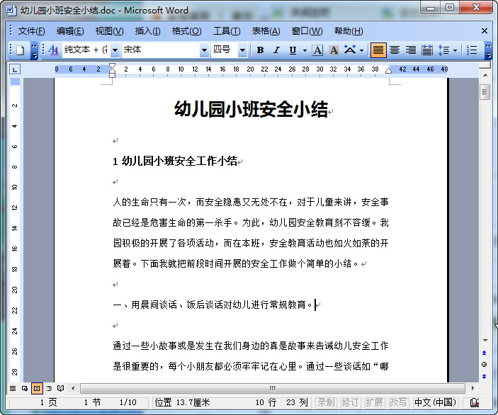This screenshot has height=415, width=498.
Task: Open underline style dropdown arrow
Action: click(x=305, y=50)
